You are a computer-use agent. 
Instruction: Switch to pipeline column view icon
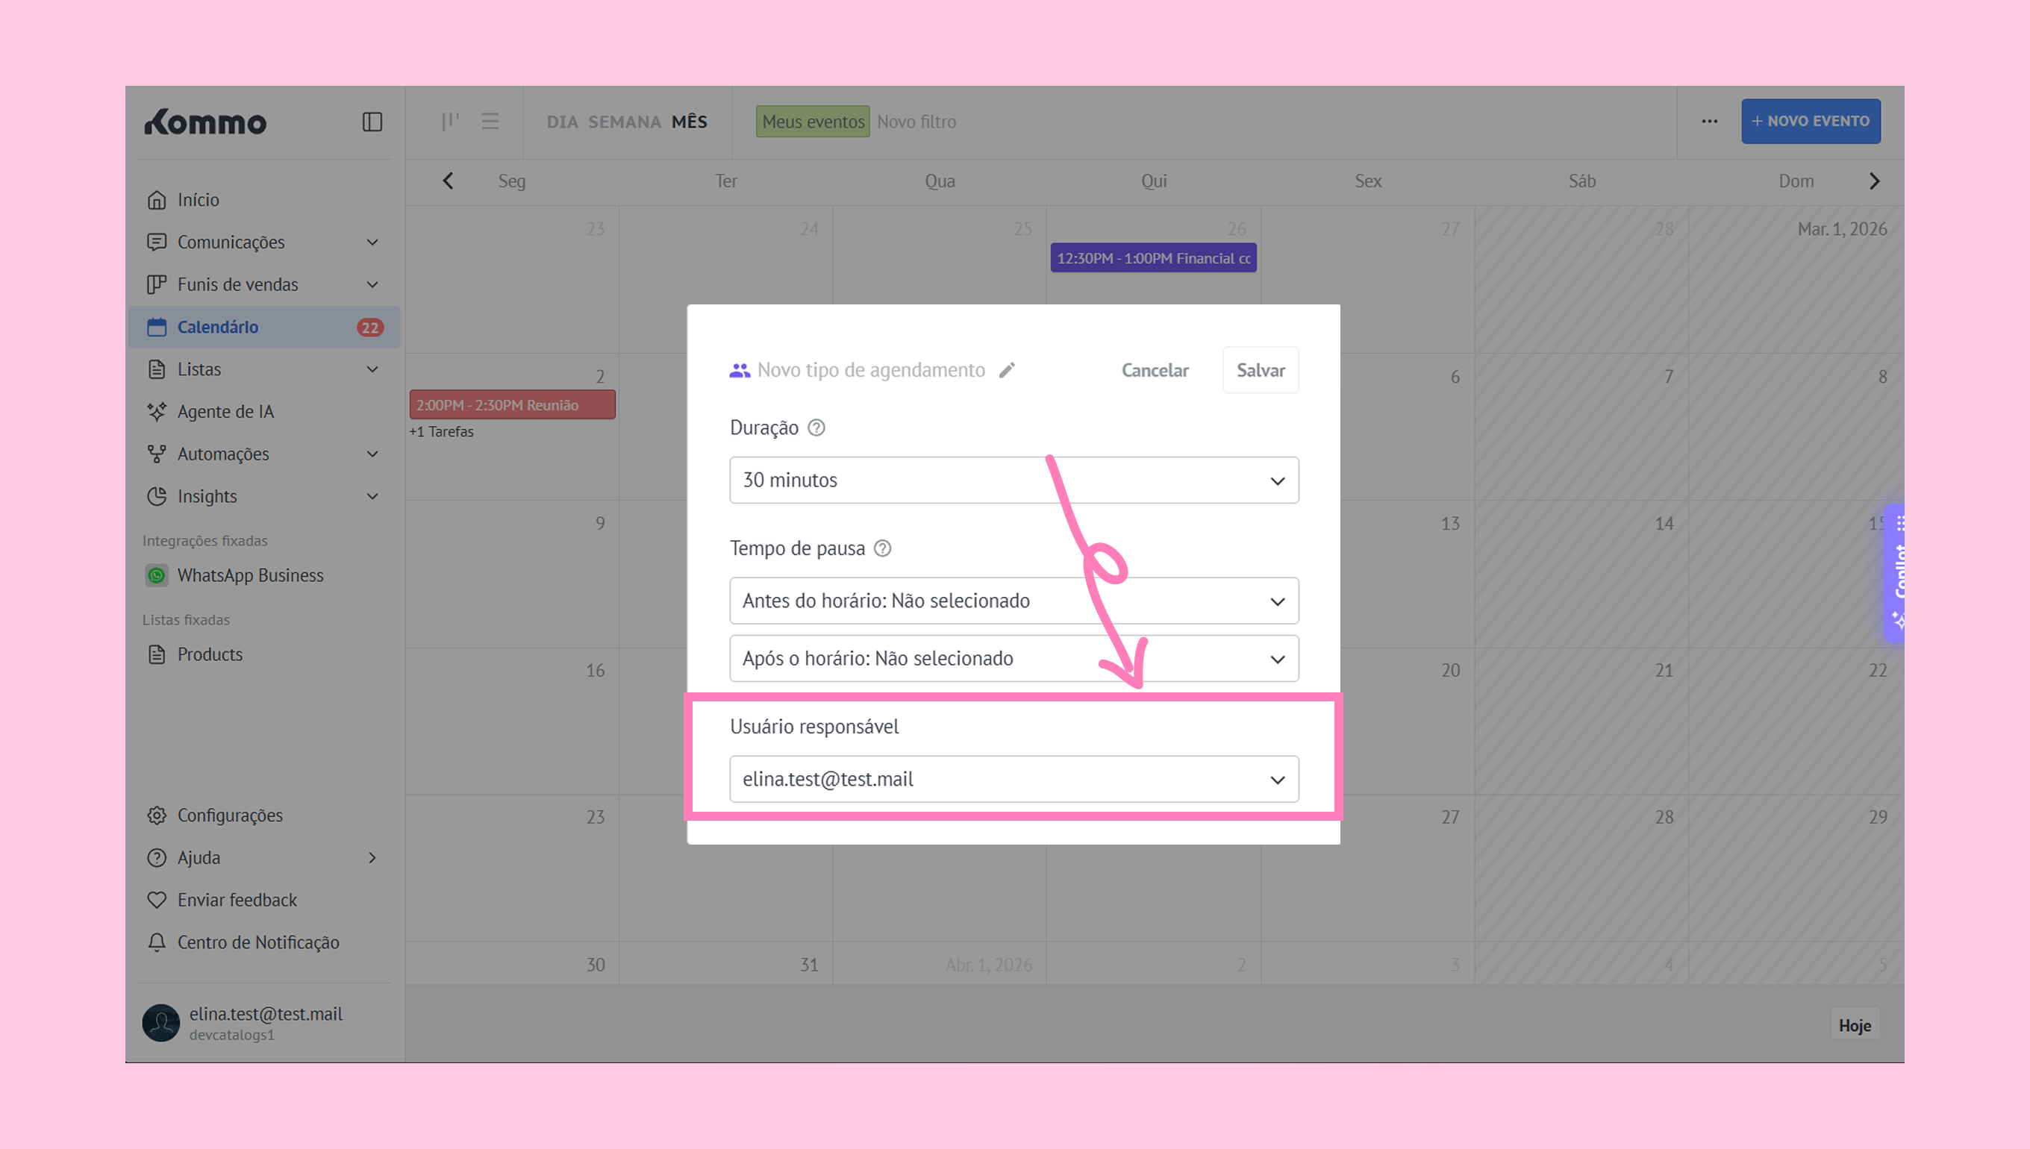click(x=450, y=122)
